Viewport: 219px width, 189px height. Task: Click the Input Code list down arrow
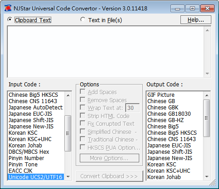[x=68, y=177]
